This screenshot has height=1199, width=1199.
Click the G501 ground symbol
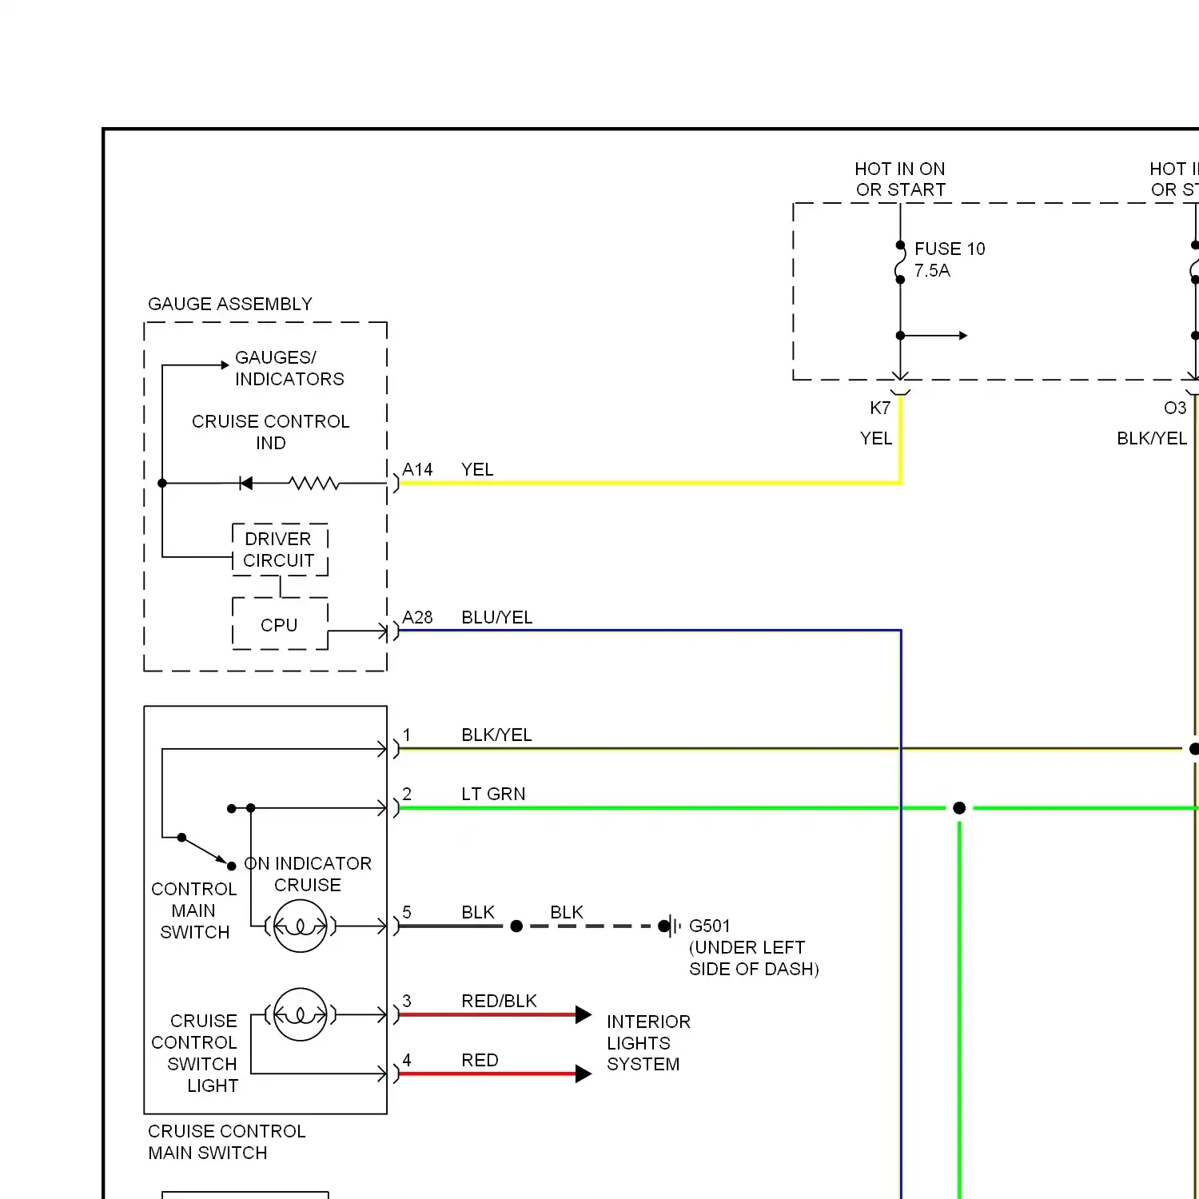tap(671, 926)
